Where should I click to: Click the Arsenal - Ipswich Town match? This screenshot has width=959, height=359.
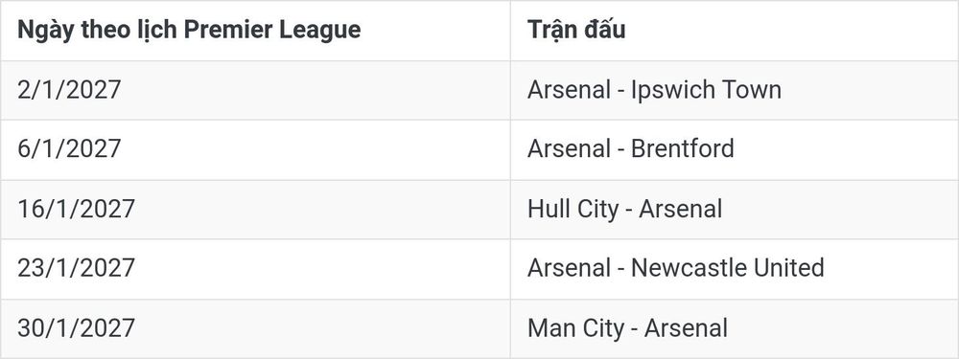pyautogui.click(x=654, y=90)
